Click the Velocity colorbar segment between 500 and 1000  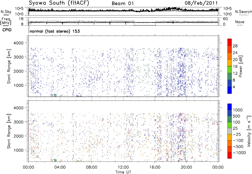point(230,113)
